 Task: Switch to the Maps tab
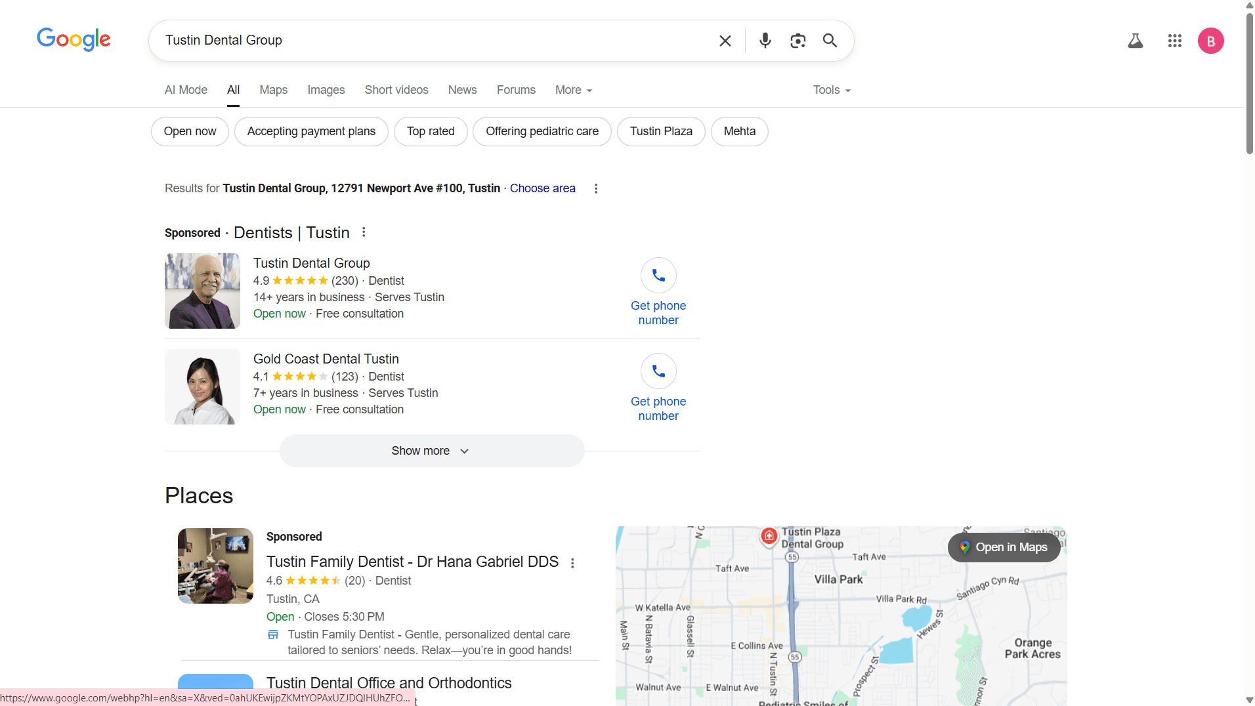tap(273, 90)
